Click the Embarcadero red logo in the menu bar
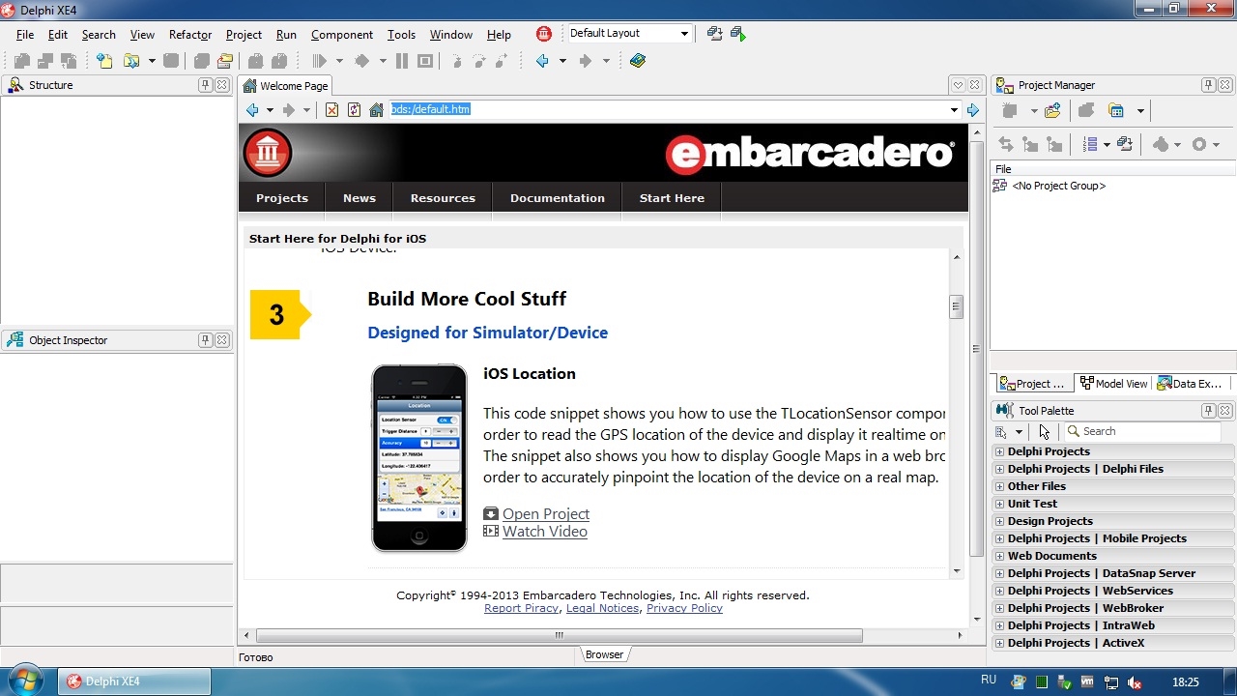This screenshot has height=696, width=1237. point(544,34)
